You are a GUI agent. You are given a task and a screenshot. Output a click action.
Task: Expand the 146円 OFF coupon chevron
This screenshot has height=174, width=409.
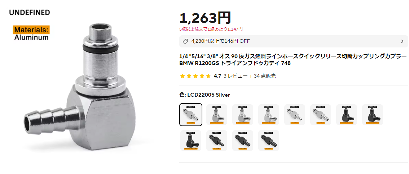click(402, 41)
